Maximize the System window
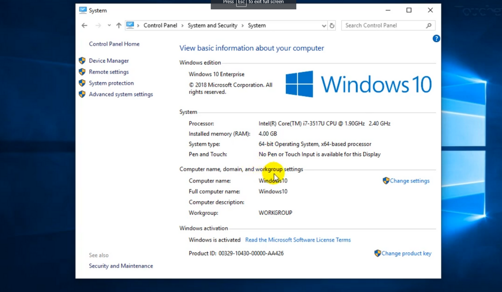 [x=409, y=10]
